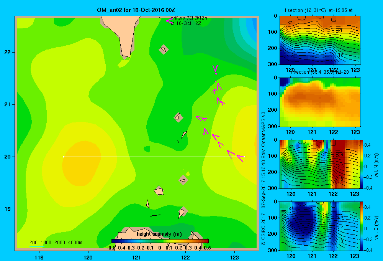Screen dimensions: 383x261
Task: Click the "200" depth contour legend label
Action: point(33,243)
